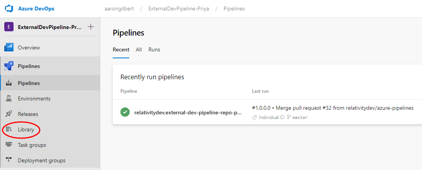Image resolution: width=422 pixels, height=170 pixels.
Task: Open the relativitydev.external-dev-pipeline-repo pipeline
Action: click(188, 113)
